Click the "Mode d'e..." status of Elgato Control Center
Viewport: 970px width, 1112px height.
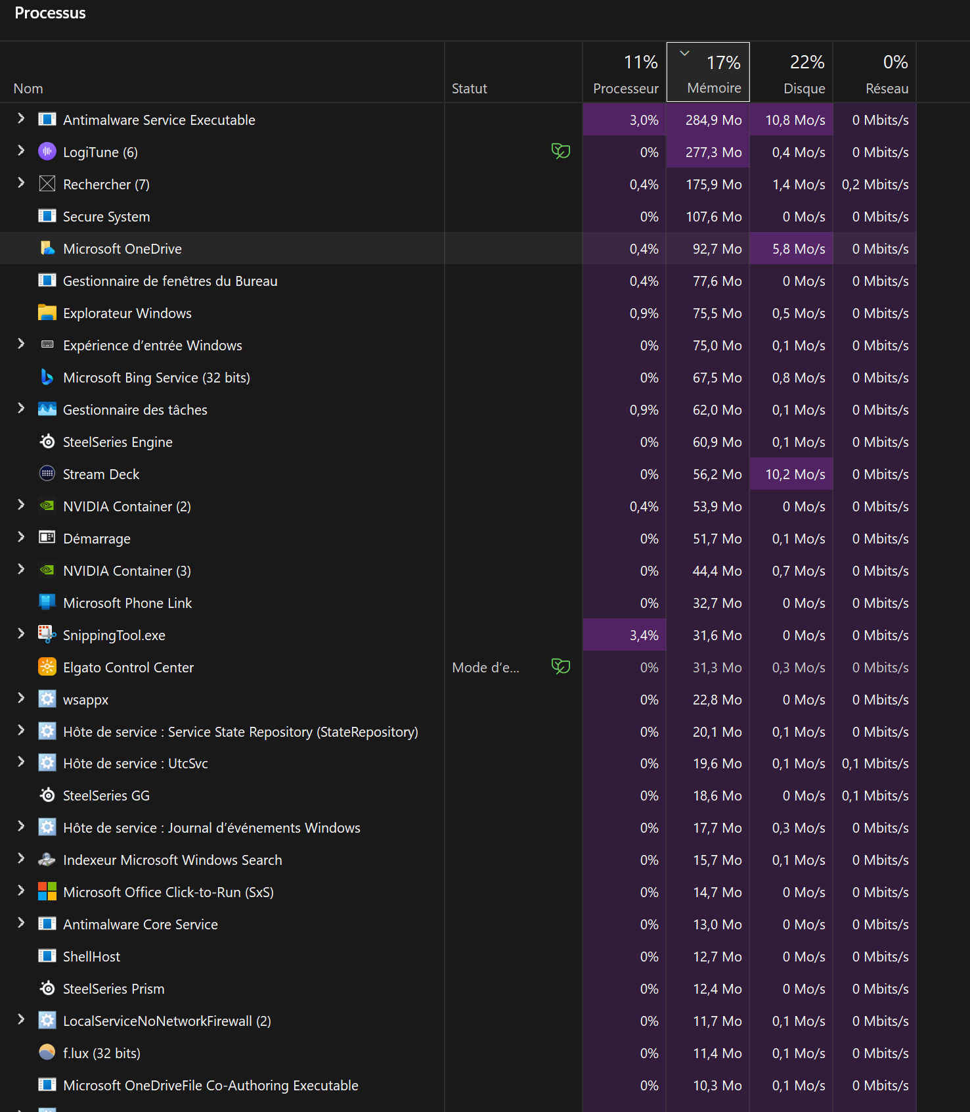(485, 668)
